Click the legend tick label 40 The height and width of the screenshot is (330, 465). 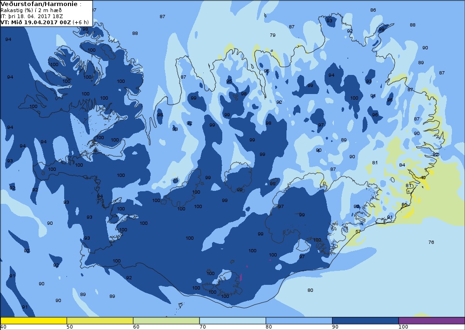4,327
